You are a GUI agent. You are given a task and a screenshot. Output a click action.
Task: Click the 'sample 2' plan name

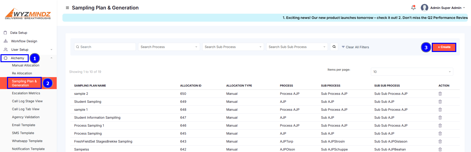[81, 94]
